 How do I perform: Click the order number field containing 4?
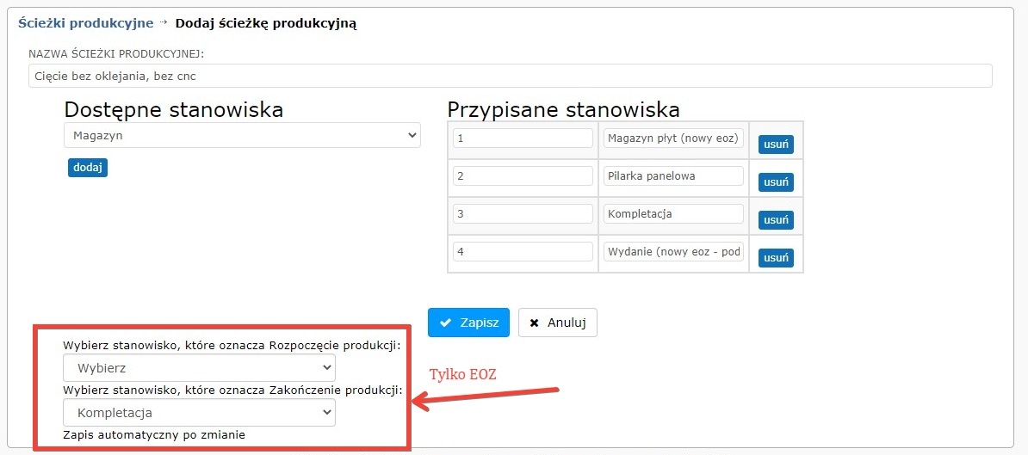click(523, 252)
